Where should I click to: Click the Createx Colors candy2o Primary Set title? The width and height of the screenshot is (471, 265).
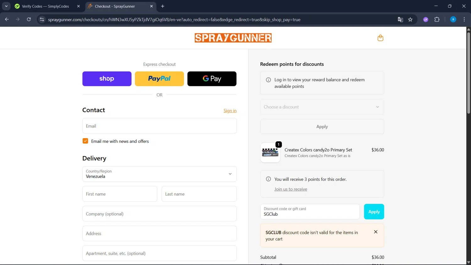(318, 150)
